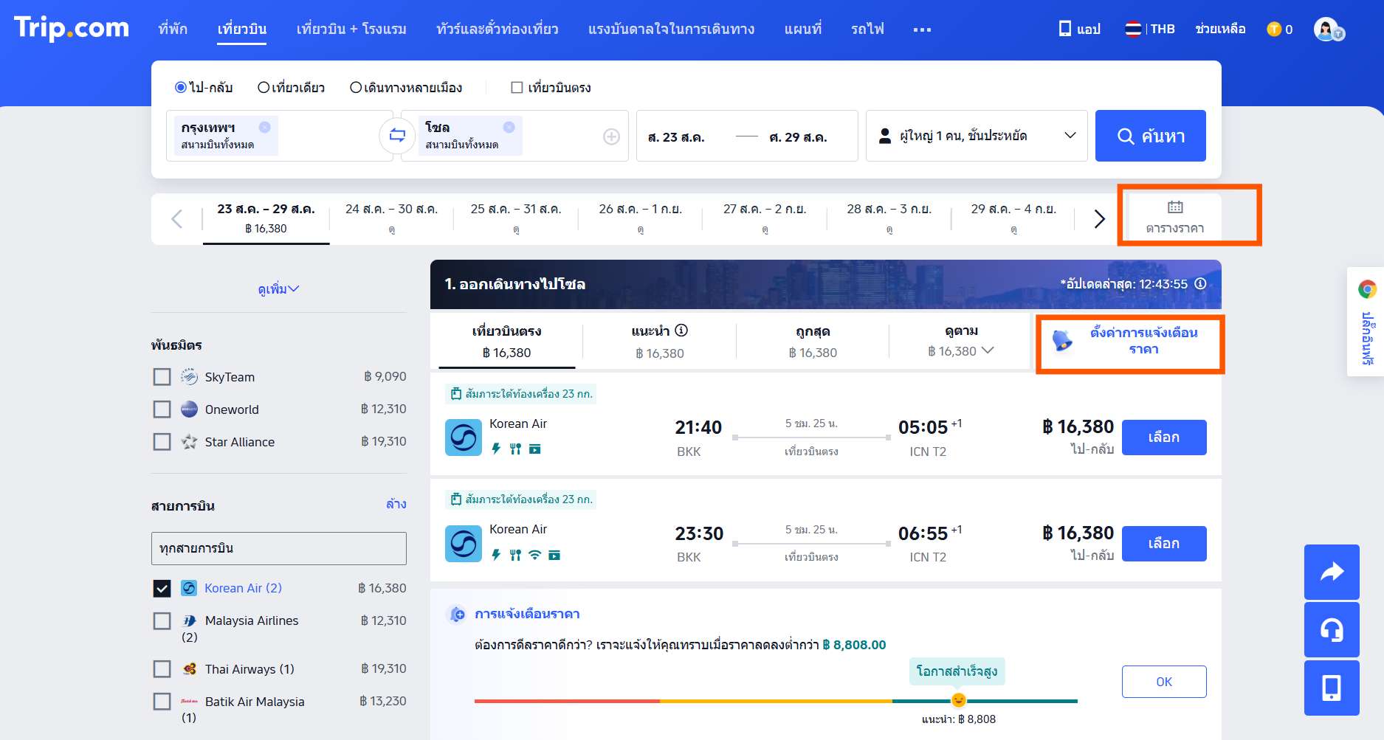The height and width of the screenshot is (740, 1384).
Task: Expand the 'ดูเพิ่ม' see more filters
Action: (x=278, y=289)
